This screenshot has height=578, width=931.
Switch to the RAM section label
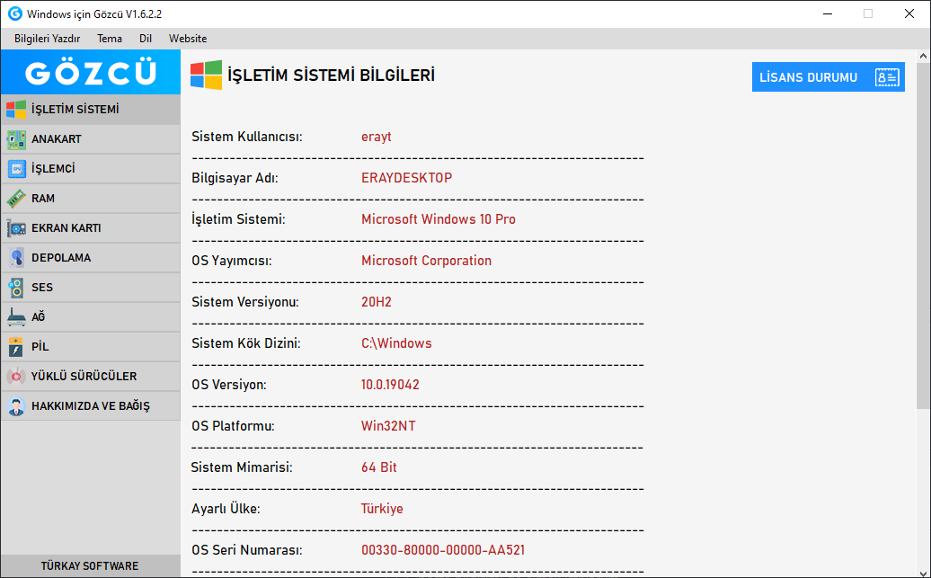(43, 199)
